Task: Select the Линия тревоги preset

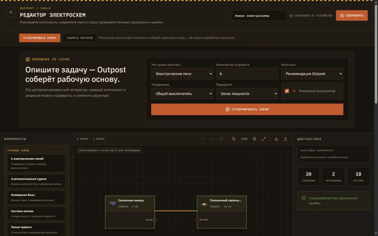Action: pyautogui.click(x=37, y=229)
